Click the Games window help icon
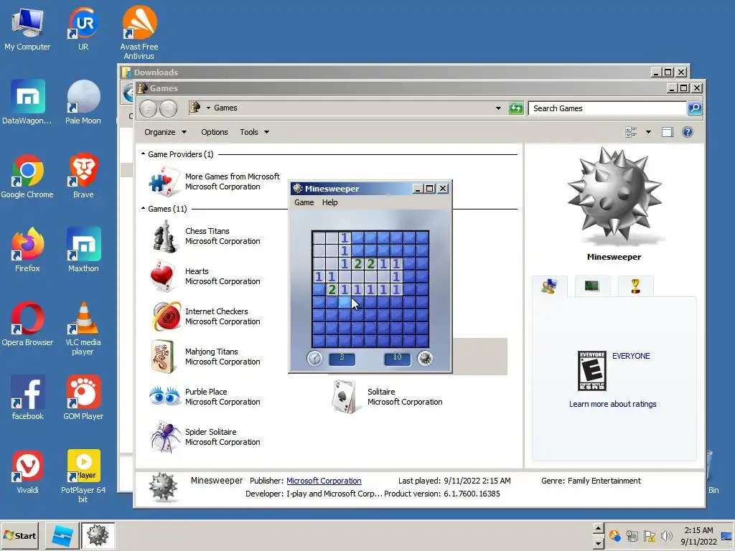735x551 pixels. tap(687, 132)
